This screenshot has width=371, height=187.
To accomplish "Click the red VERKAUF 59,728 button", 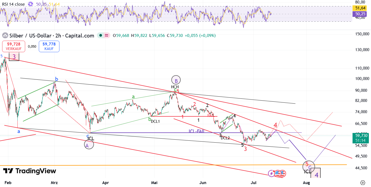I will click(14, 46).
